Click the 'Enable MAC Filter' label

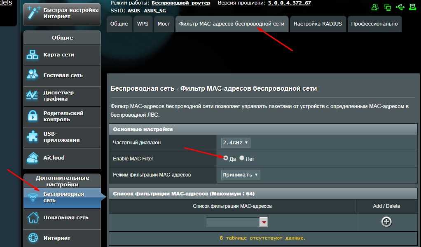tap(133, 159)
